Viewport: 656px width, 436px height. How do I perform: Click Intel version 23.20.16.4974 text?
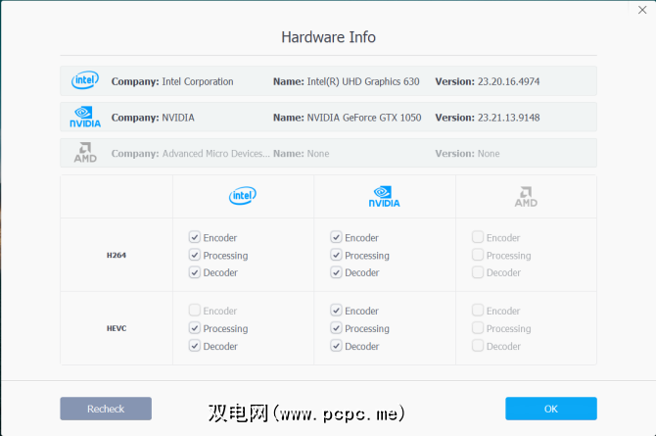[509, 81]
